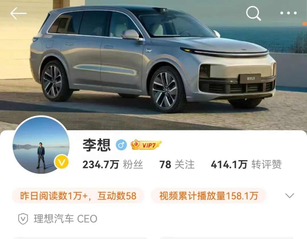Tap the orange dot at cover edge
Screen dimensions: 307x239
click(305, 24)
